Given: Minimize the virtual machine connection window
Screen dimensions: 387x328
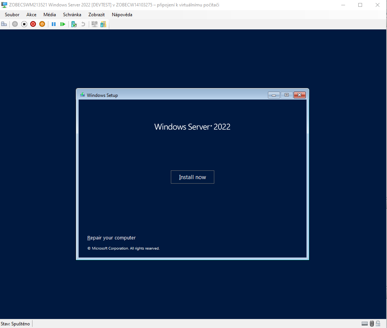Looking at the screenshot, I should [343, 5].
